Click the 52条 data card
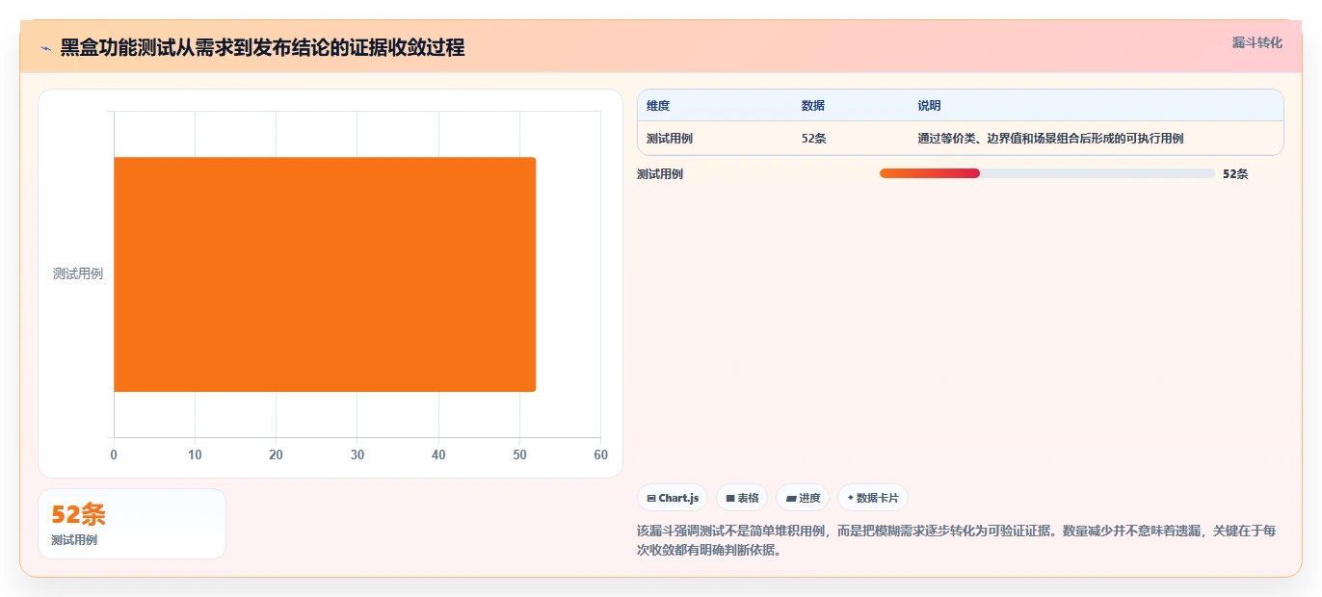Screen dimensions: 1322x597 [x=132, y=524]
